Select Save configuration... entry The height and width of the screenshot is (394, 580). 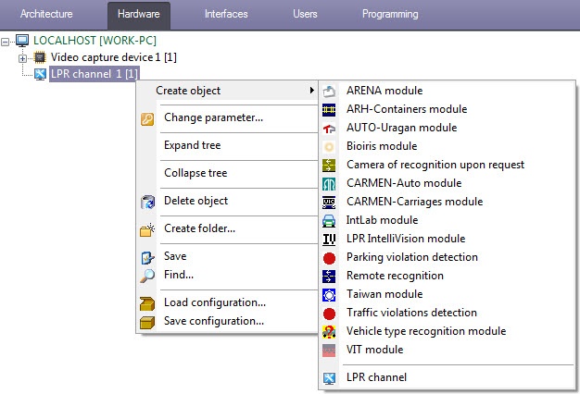coord(213,321)
